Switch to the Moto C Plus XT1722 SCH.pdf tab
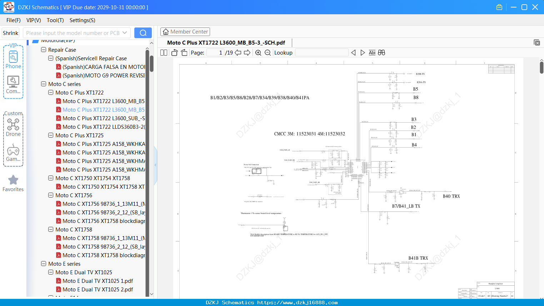 pyautogui.click(x=226, y=43)
